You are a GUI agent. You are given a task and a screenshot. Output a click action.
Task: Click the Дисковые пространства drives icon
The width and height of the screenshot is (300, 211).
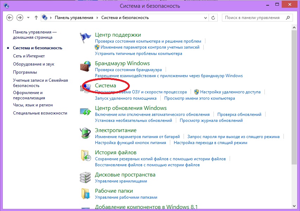(85, 178)
